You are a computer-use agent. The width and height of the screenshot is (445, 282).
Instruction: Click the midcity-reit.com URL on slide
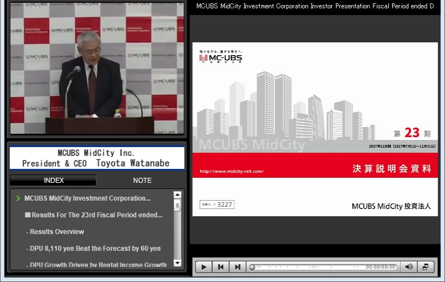231,171
